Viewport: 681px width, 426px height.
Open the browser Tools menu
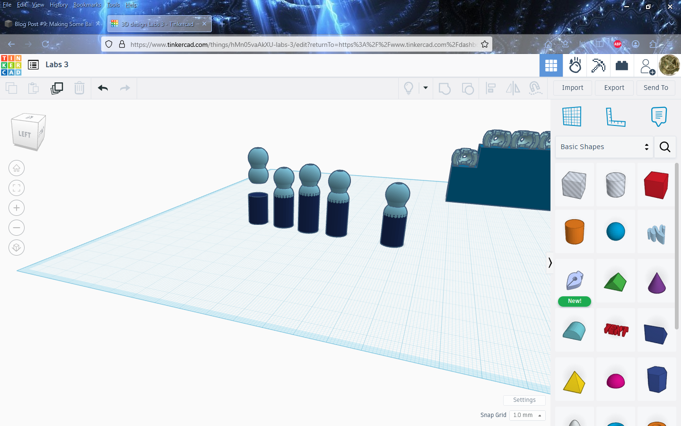(113, 5)
